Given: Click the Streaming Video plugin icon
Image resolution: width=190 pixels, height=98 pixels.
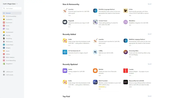Looking at the screenshot, I should pyautogui.click(x=125, y=52).
